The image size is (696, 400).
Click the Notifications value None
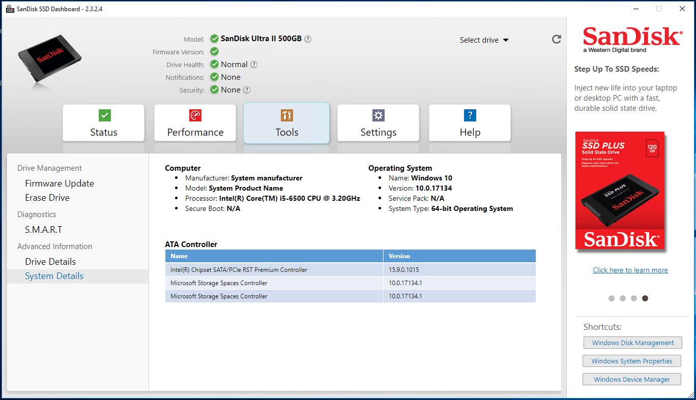231,77
